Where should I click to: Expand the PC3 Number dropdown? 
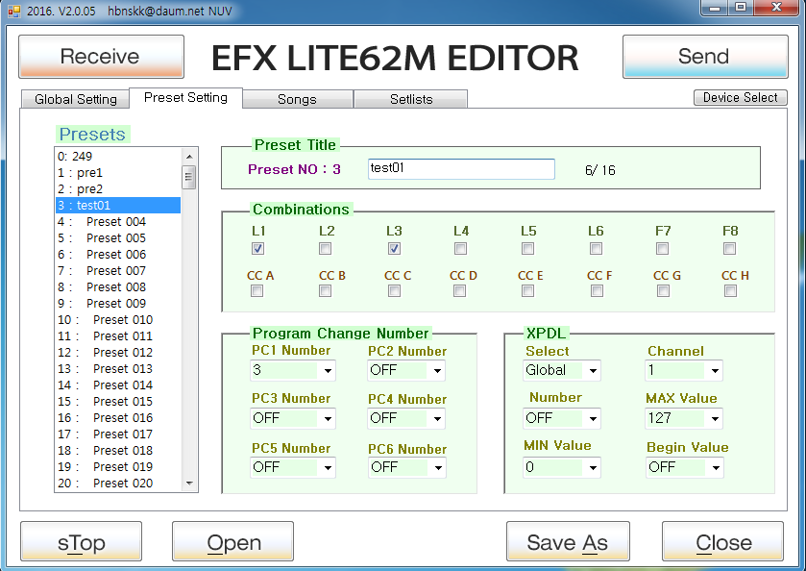click(x=292, y=418)
